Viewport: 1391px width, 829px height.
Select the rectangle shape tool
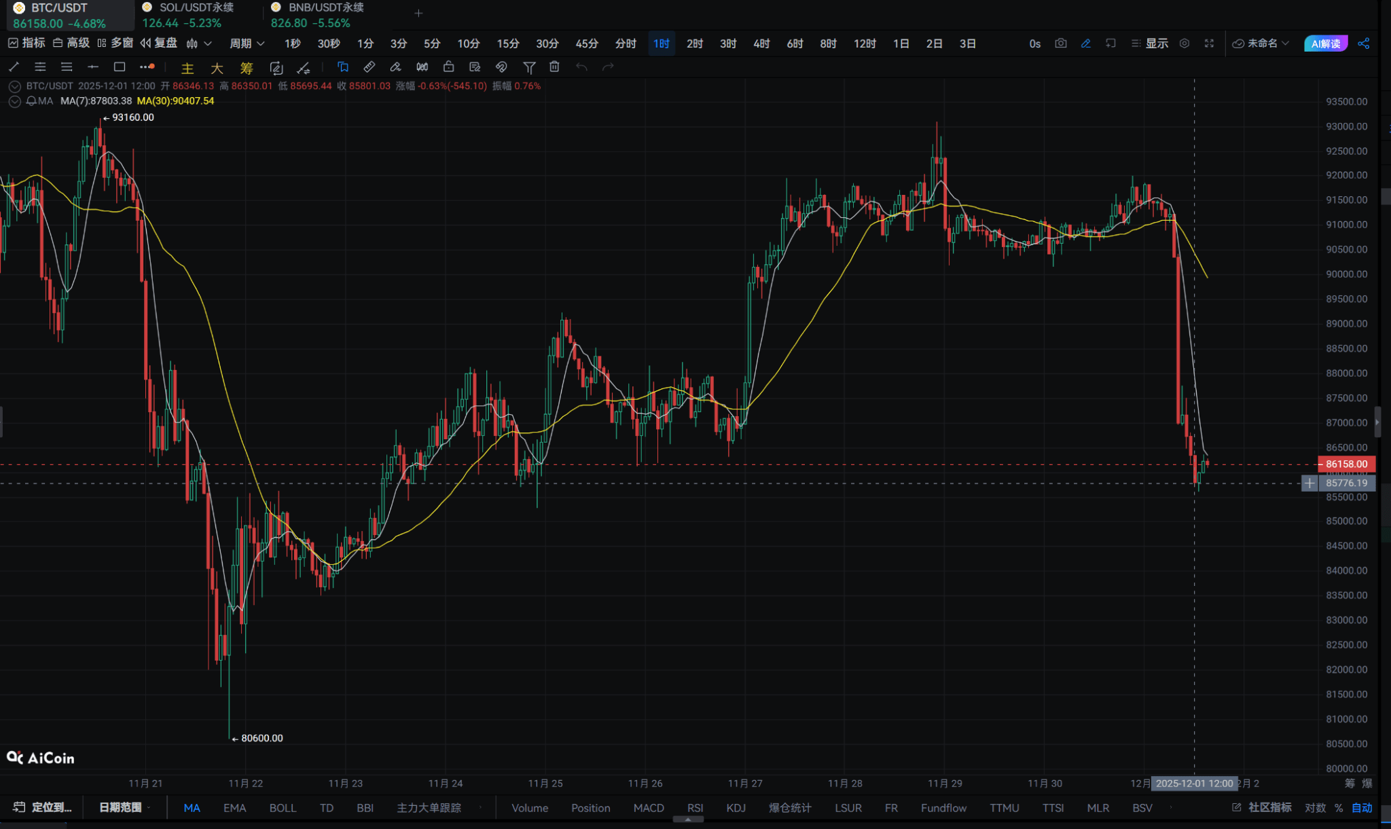click(x=120, y=67)
